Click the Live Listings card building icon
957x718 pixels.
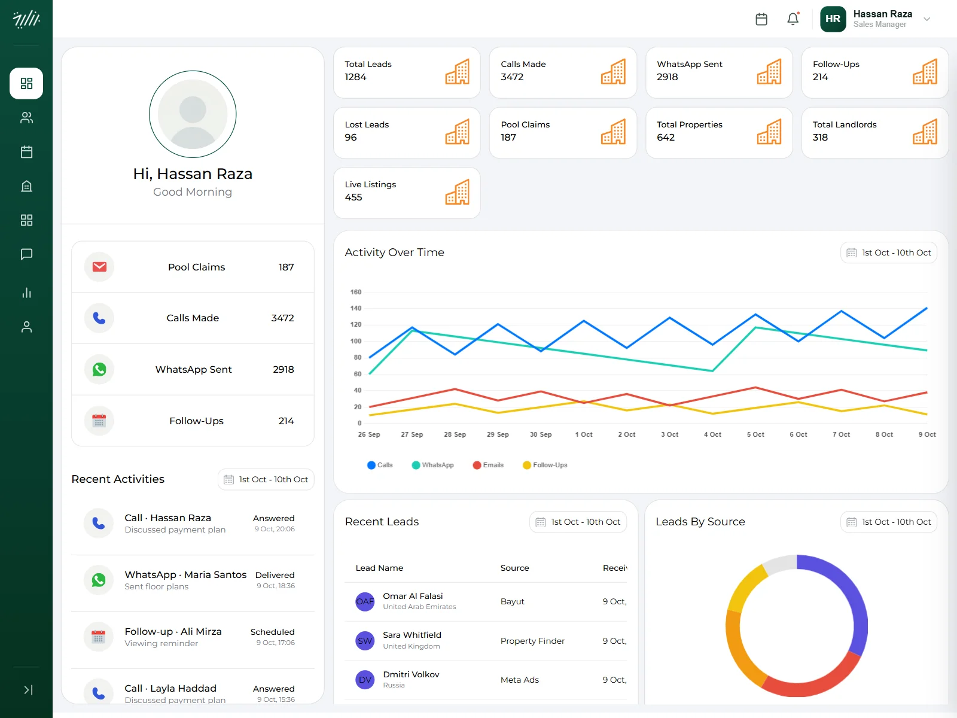(x=458, y=192)
